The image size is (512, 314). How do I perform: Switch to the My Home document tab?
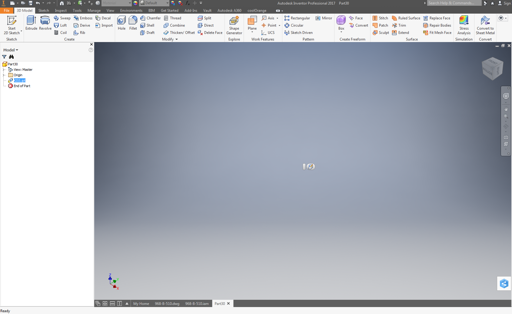pyautogui.click(x=141, y=304)
